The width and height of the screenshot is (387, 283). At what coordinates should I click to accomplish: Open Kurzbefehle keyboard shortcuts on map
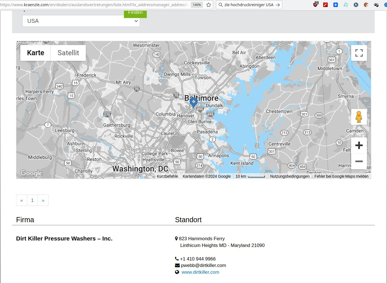point(167,176)
